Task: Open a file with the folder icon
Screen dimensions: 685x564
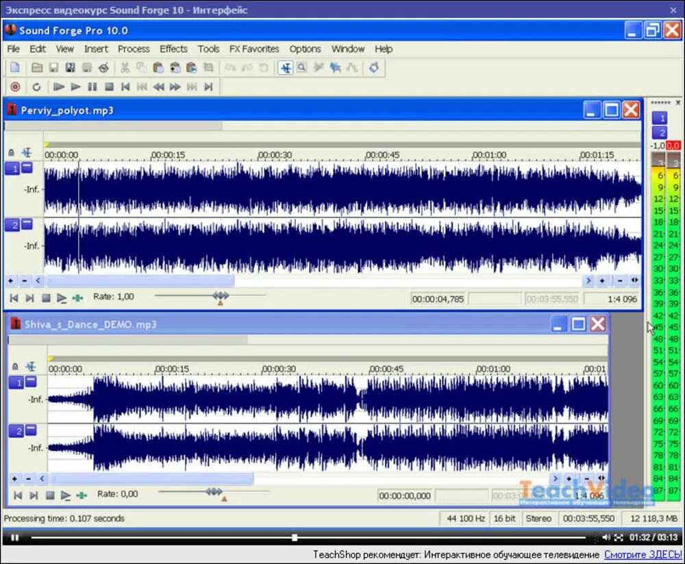Action: [x=37, y=67]
